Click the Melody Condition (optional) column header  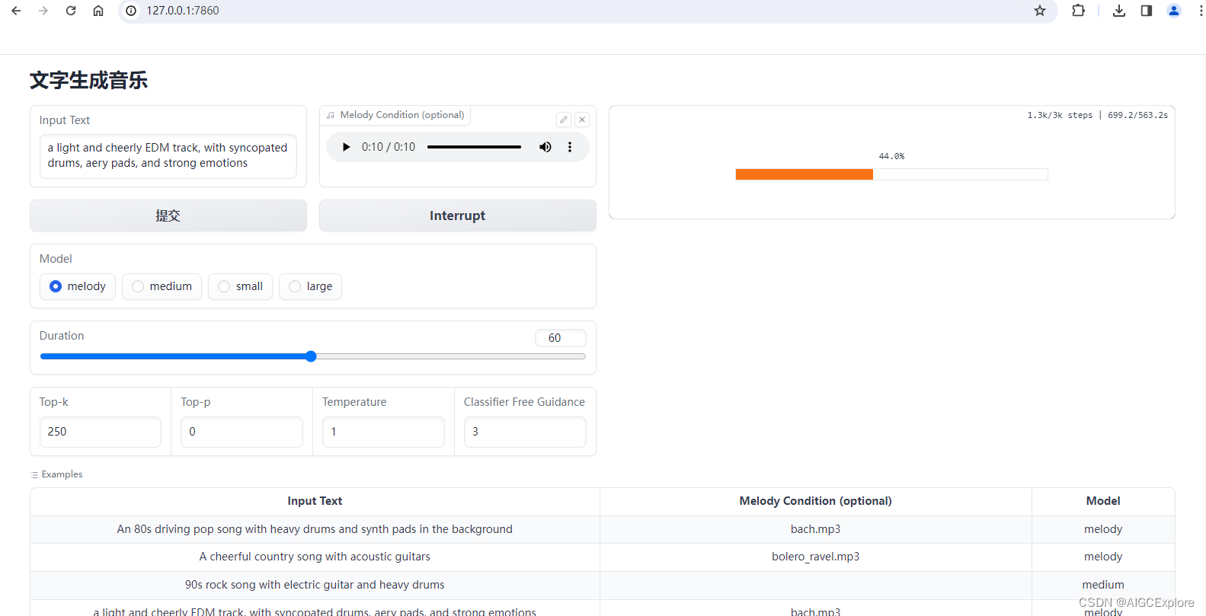click(815, 501)
